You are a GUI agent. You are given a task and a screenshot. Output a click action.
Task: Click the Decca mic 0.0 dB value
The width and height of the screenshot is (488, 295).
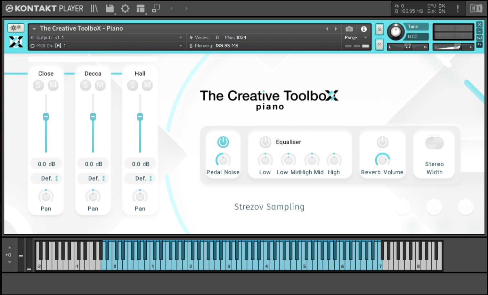tap(94, 164)
